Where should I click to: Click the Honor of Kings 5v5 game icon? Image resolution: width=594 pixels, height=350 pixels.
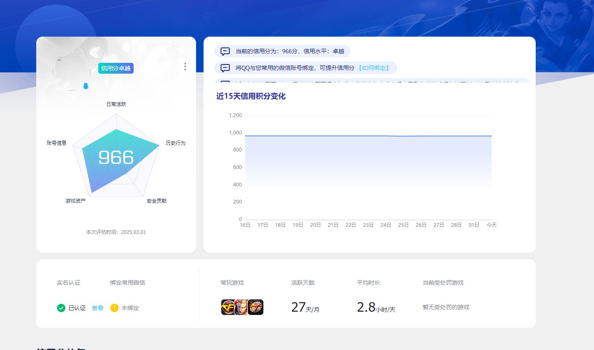(x=241, y=307)
